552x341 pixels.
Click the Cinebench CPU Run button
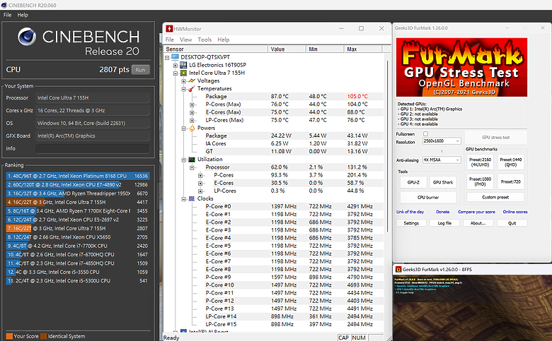pyautogui.click(x=140, y=69)
